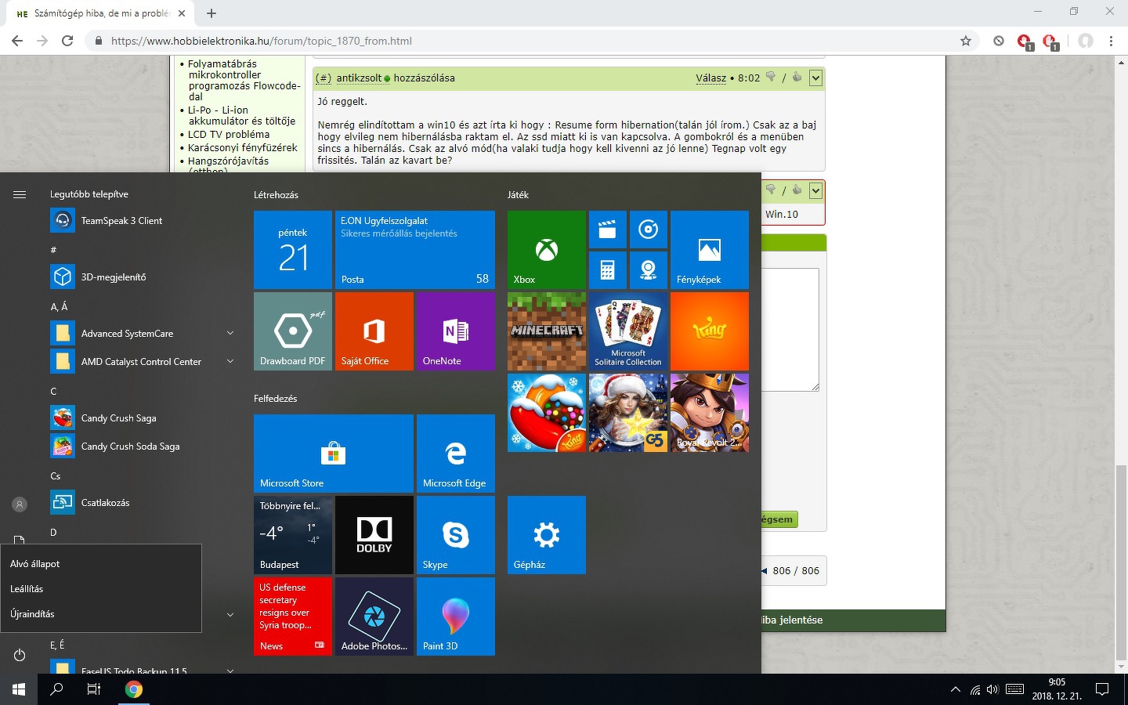Open the Xbox tile
This screenshot has width=1128, height=705.
[547, 250]
